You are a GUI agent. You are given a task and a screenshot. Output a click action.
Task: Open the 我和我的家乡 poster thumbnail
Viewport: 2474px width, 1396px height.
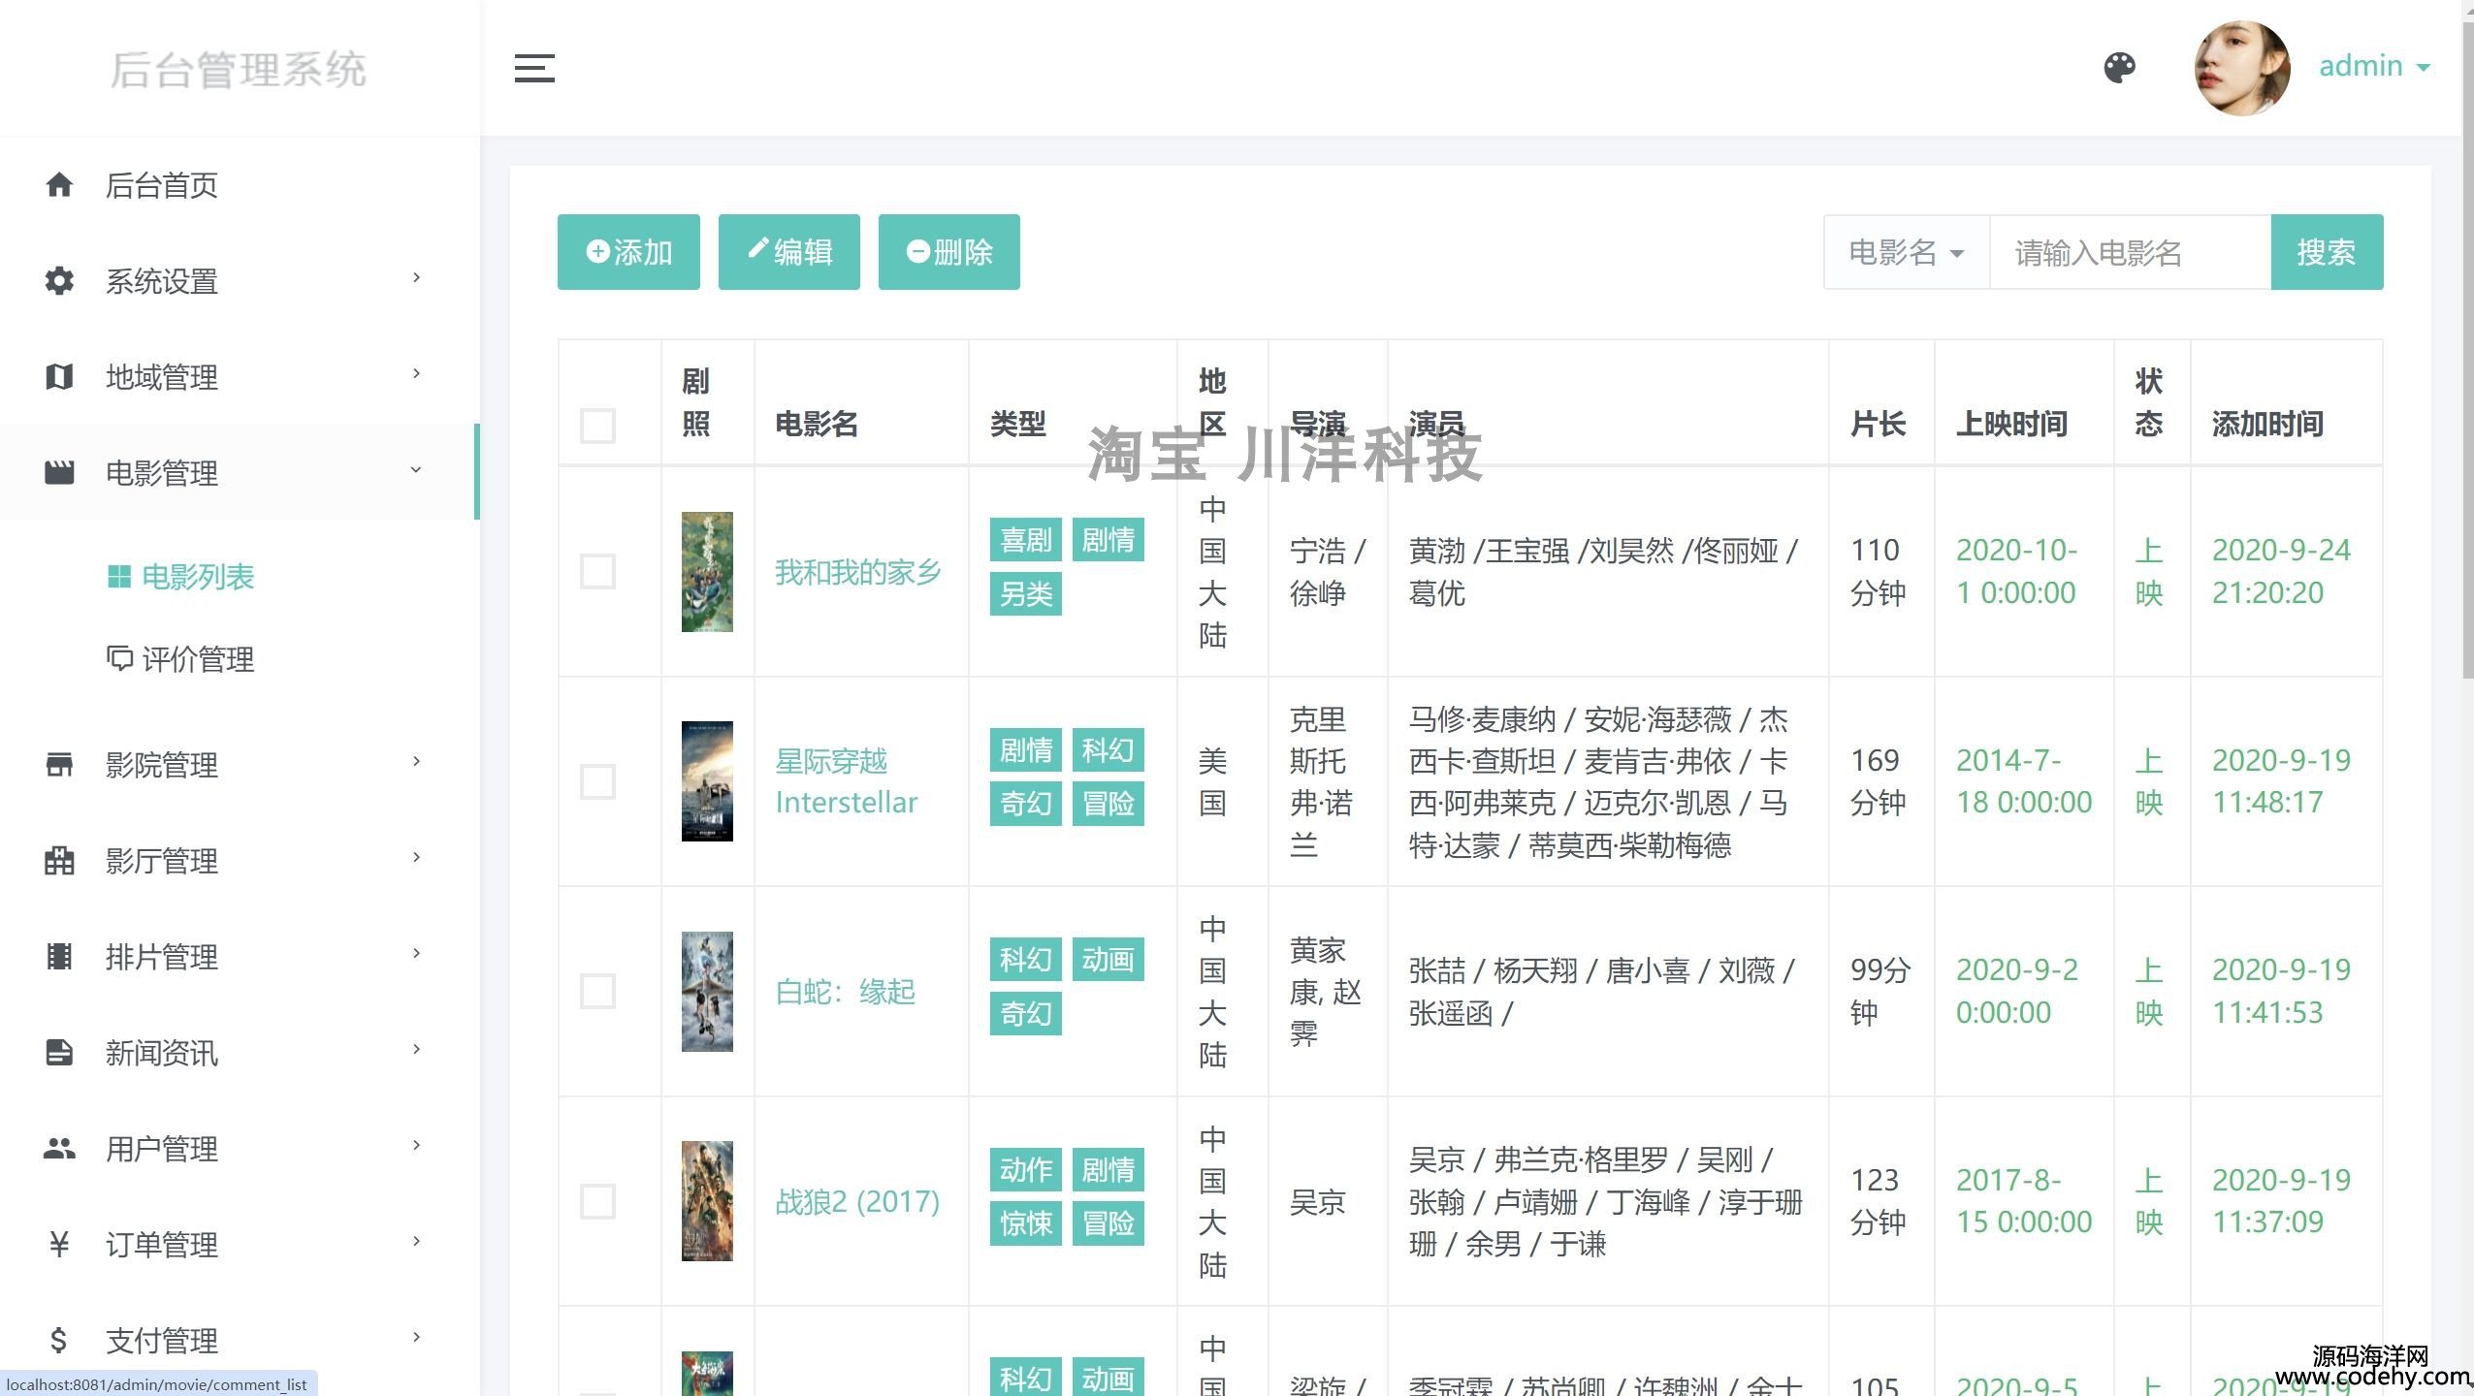tap(707, 572)
